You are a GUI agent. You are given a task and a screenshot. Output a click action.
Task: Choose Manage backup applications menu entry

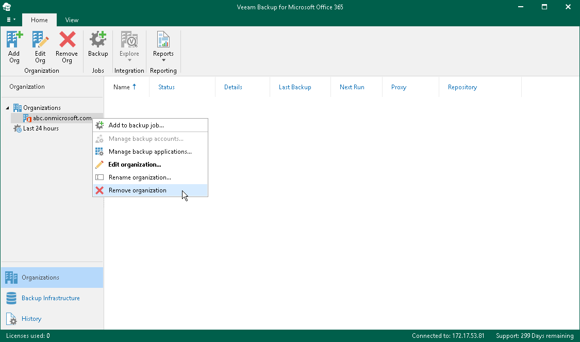click(150, 152)
